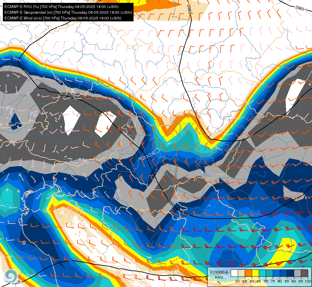Click the legend tick value '50'

click(237, 282)
